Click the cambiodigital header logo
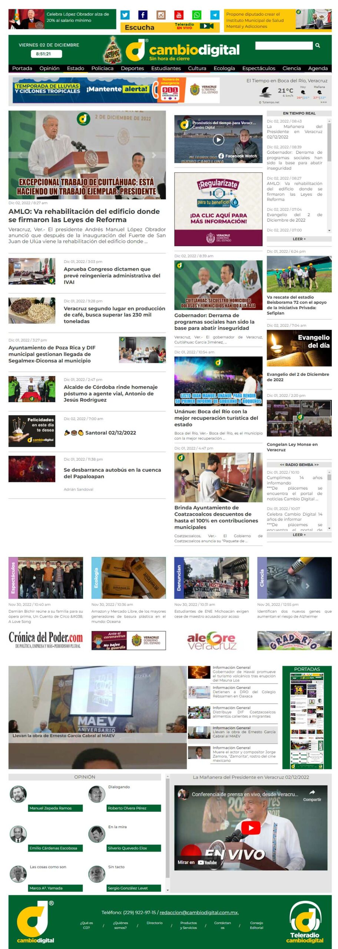Image resolution: width=338 pixels, height=949 pixels. (183, 50)
